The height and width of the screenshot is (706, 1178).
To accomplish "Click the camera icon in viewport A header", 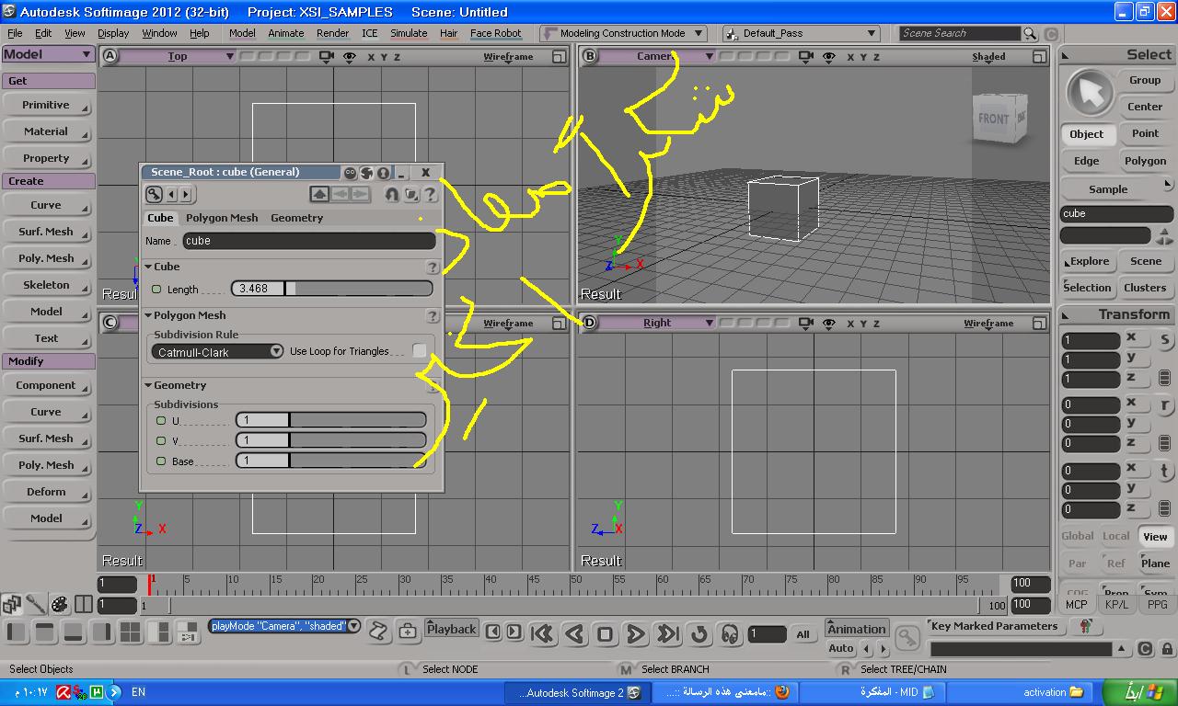I will (326, 56).
